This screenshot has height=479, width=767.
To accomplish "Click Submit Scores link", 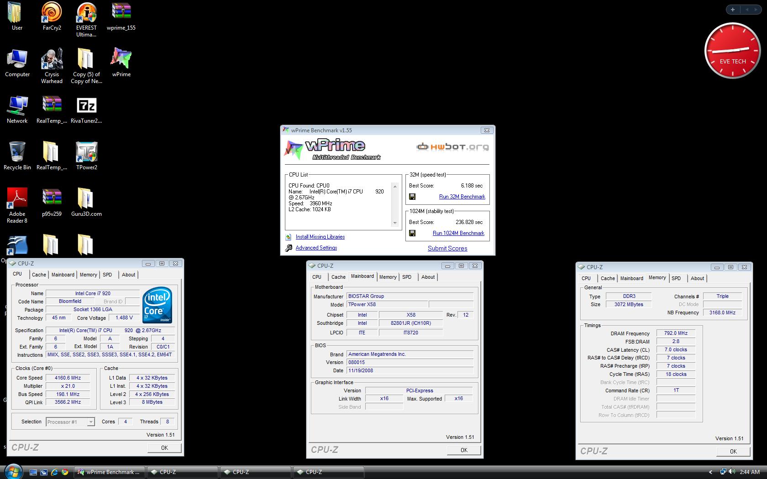I will tap(447, 249).
